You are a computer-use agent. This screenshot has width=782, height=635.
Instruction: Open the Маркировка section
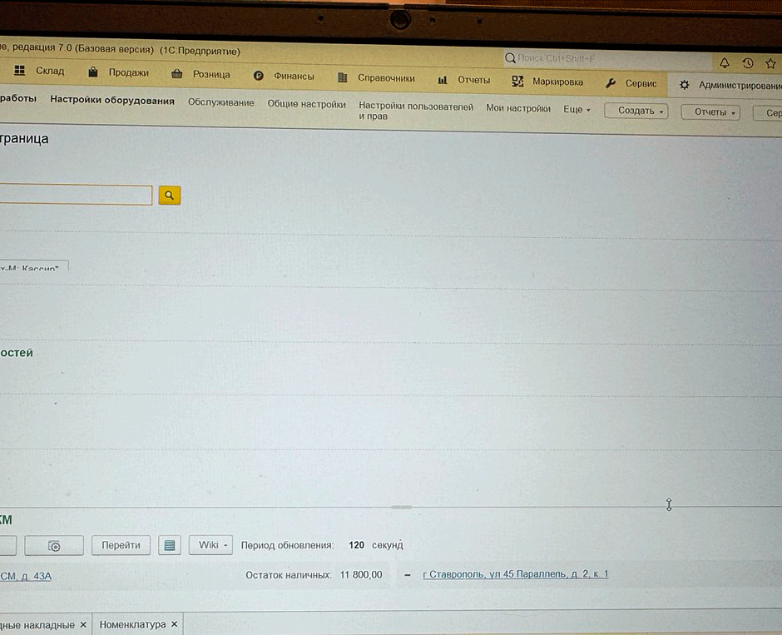(x=557, y=82)
